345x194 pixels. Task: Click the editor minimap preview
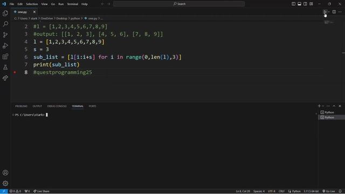(x=329, y=22)
